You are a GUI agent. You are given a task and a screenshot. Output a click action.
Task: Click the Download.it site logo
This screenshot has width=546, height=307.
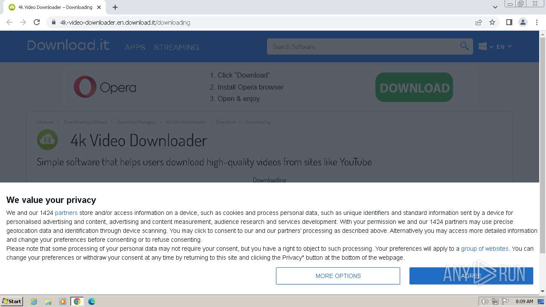tap(68, 45)
